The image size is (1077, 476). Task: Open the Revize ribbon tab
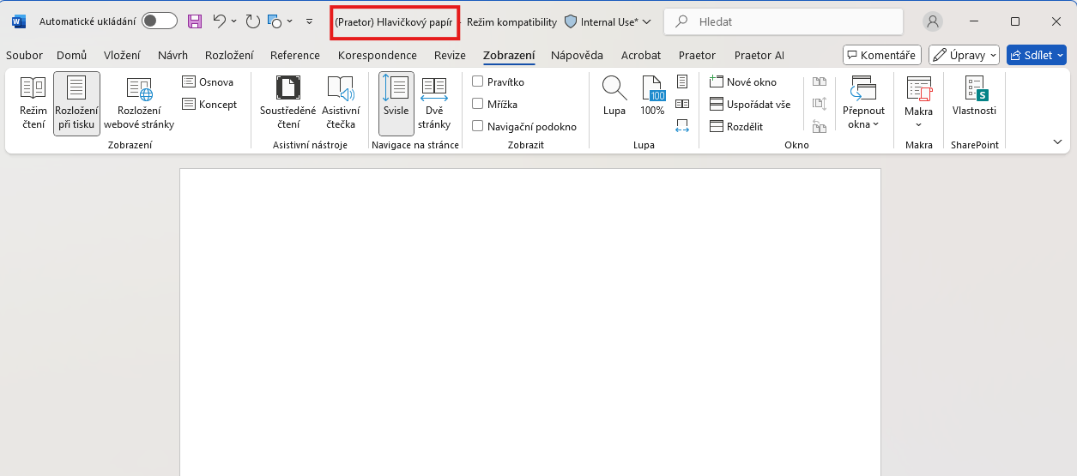[x=450, y=56]
